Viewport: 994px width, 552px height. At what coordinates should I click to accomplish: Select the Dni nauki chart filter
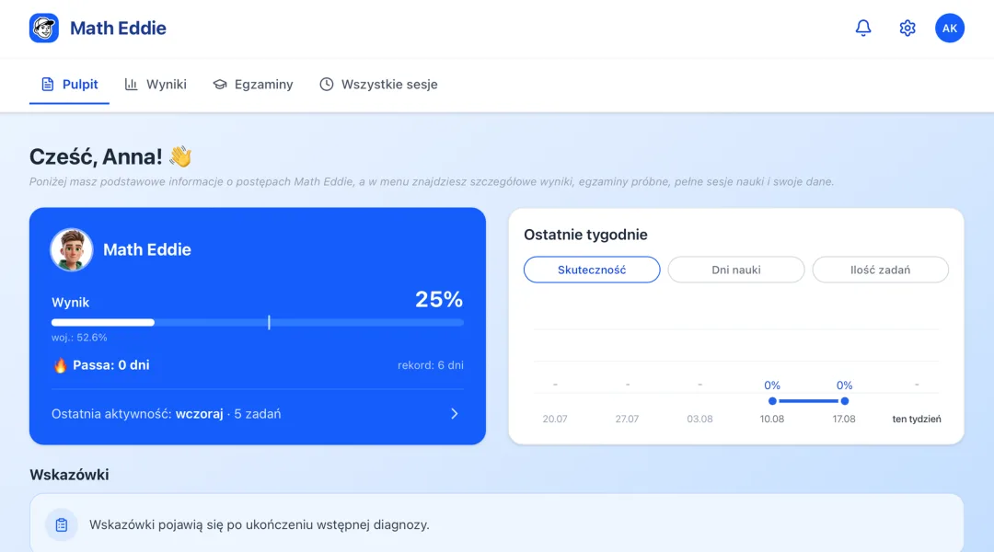tap(736, 270)
